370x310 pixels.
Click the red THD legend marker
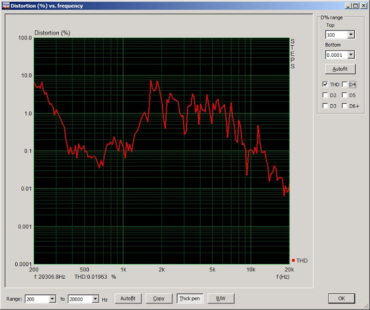click(x=293, y=260)
